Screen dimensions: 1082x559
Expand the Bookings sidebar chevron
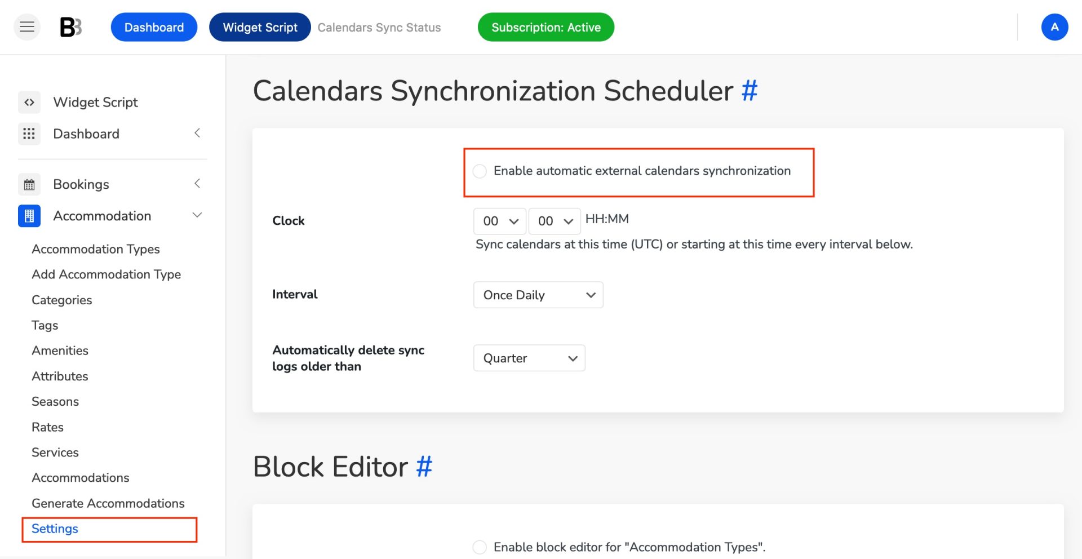(x=197, y=183)
